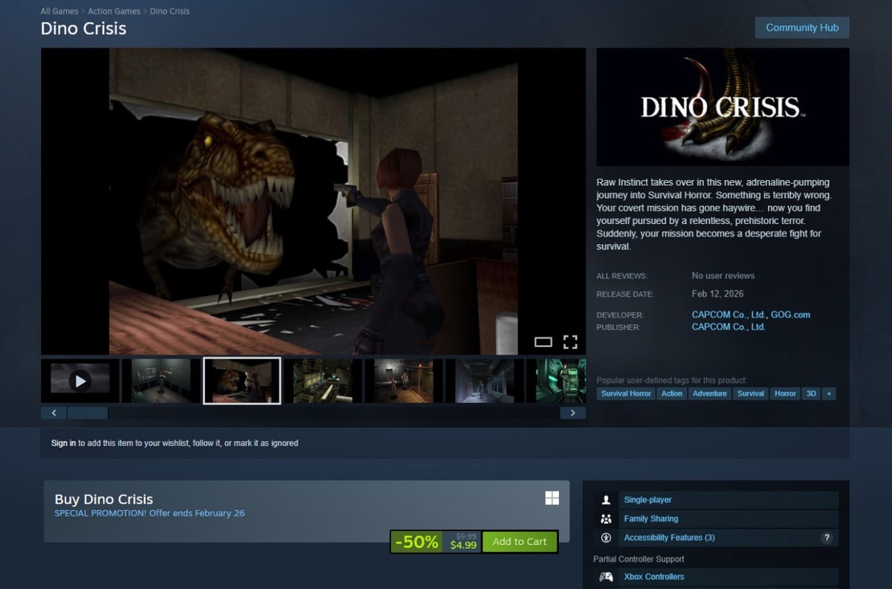Open CAPCOM Co., Ltd. developer link
The image size is (892, 589).
tap(728, 315)
